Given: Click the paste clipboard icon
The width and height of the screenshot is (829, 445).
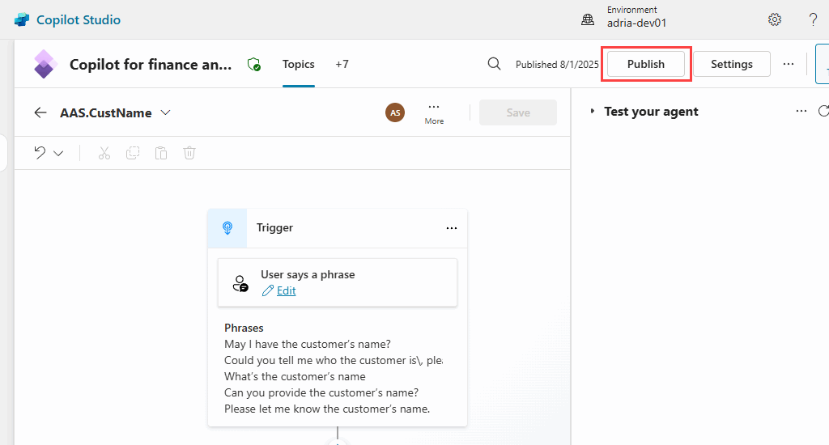Looking at the screenshot, I should pyautogui.click(x=161, y=153).
